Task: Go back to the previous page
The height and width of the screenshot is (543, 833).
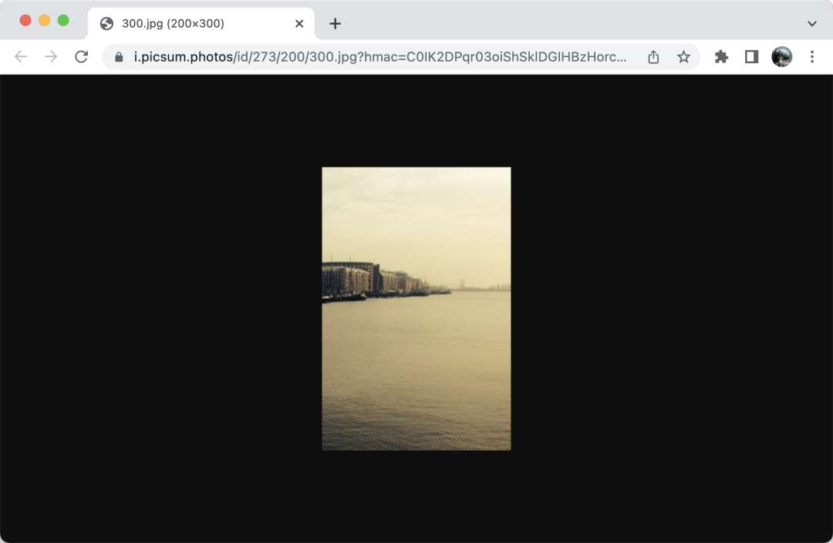Action: point(21,57)
